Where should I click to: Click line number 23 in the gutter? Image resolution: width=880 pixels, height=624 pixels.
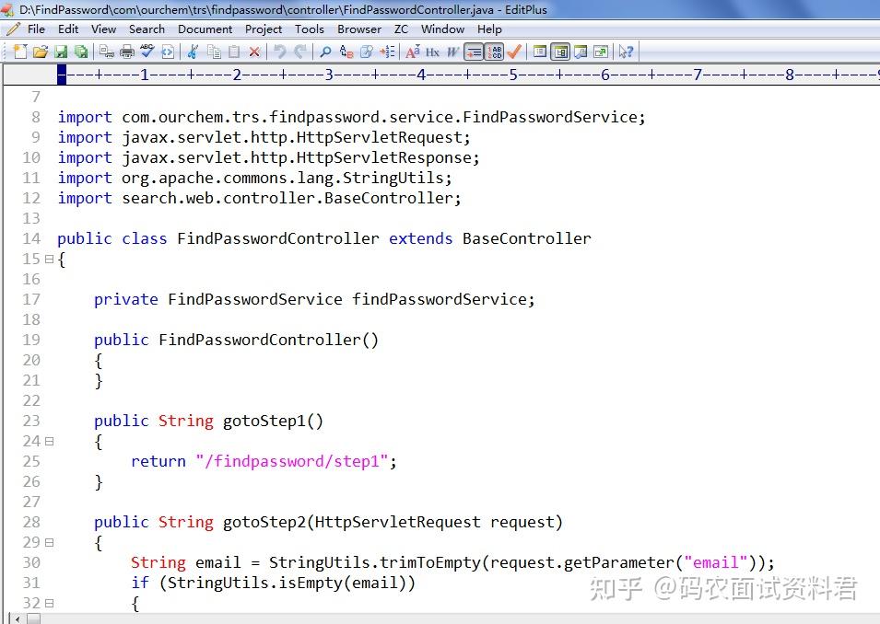point(31,421)
